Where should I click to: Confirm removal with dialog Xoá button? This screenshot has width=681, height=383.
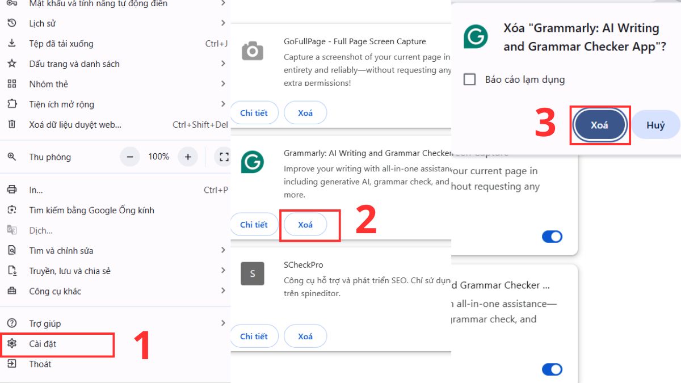coord(600,125)
